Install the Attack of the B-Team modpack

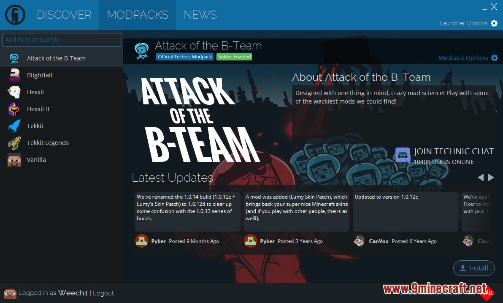pos(474,268)
